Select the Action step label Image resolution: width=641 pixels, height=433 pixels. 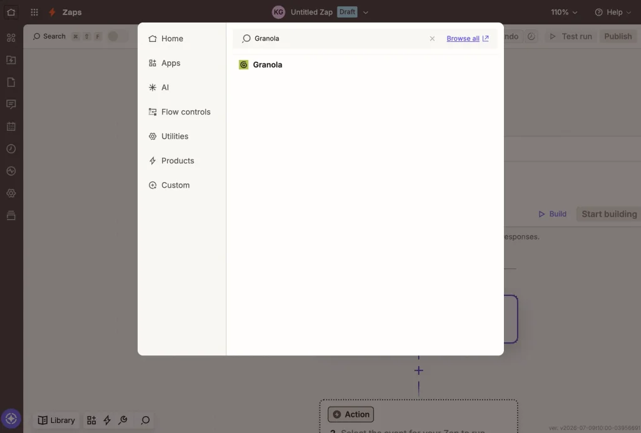coord(351,414)
